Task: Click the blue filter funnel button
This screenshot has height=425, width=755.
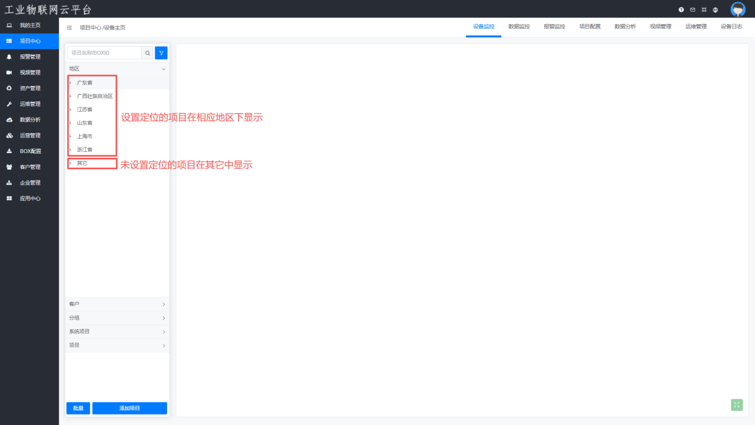Action: pyautogui.click(x=161, y=53)
